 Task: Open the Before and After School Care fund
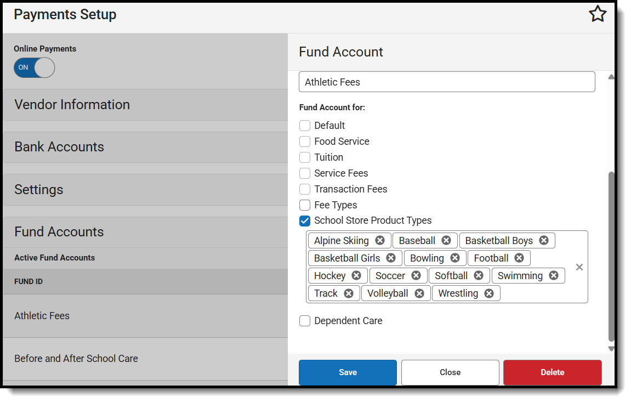pos(76,358)
